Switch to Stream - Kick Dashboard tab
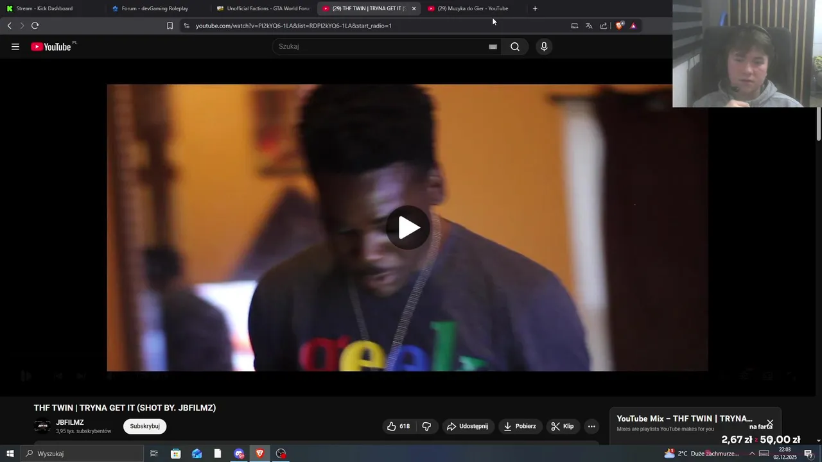This screenshot has height=462, width=822. pos(51,8)
